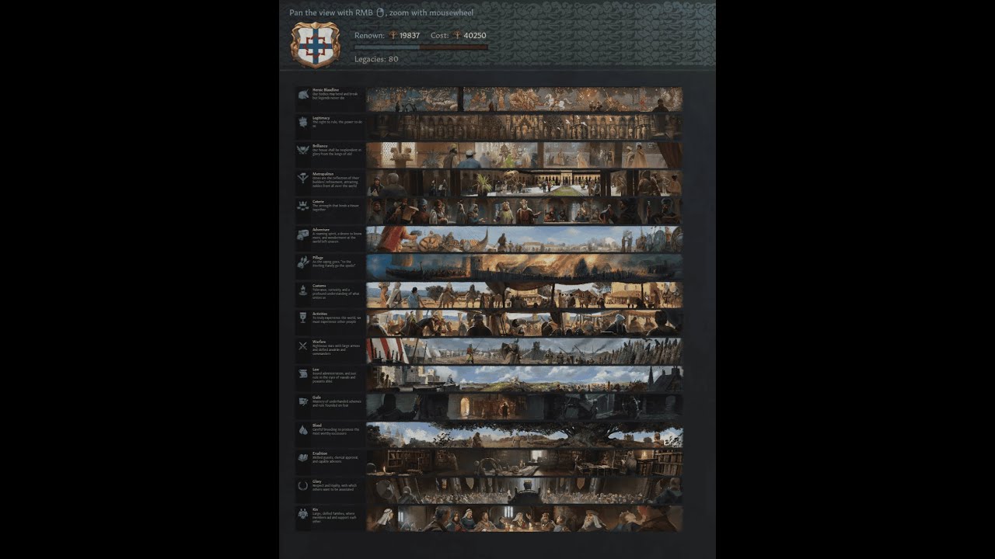Open the Heroic Bloodline artwork banner
Image resolution: width=995 pixels, height=559 pixels.
pyautogui.click(x=525, y=99)
